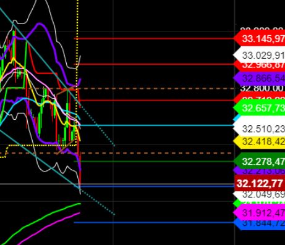Select the white 32.510,23 price label
The image size is (285, 245).
[x=260, y=129]
